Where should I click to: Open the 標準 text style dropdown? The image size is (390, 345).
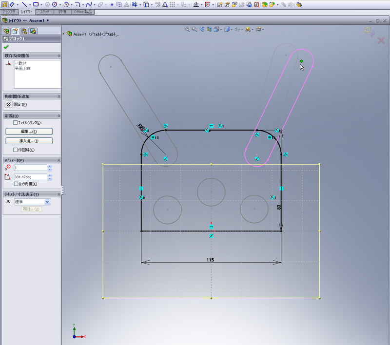tap(48, 202)
